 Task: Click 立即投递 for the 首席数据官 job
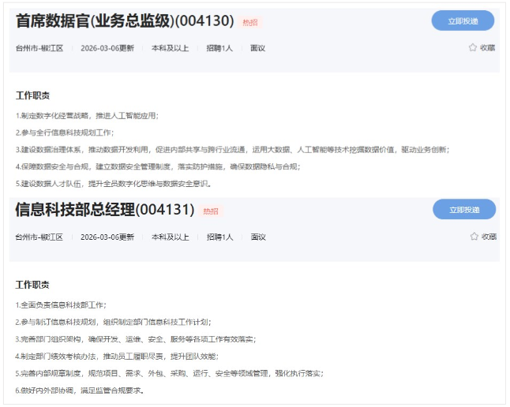463,21
